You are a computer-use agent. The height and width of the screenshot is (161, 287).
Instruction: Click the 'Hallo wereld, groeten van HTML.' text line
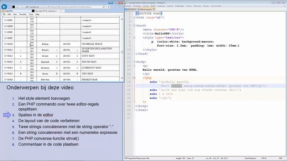tap(170, 70)
